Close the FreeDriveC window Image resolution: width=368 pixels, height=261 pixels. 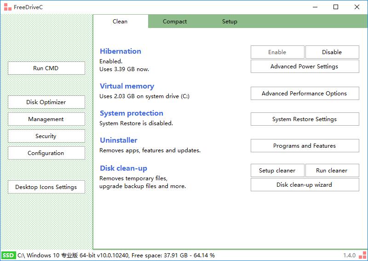(x=357, y=7)
